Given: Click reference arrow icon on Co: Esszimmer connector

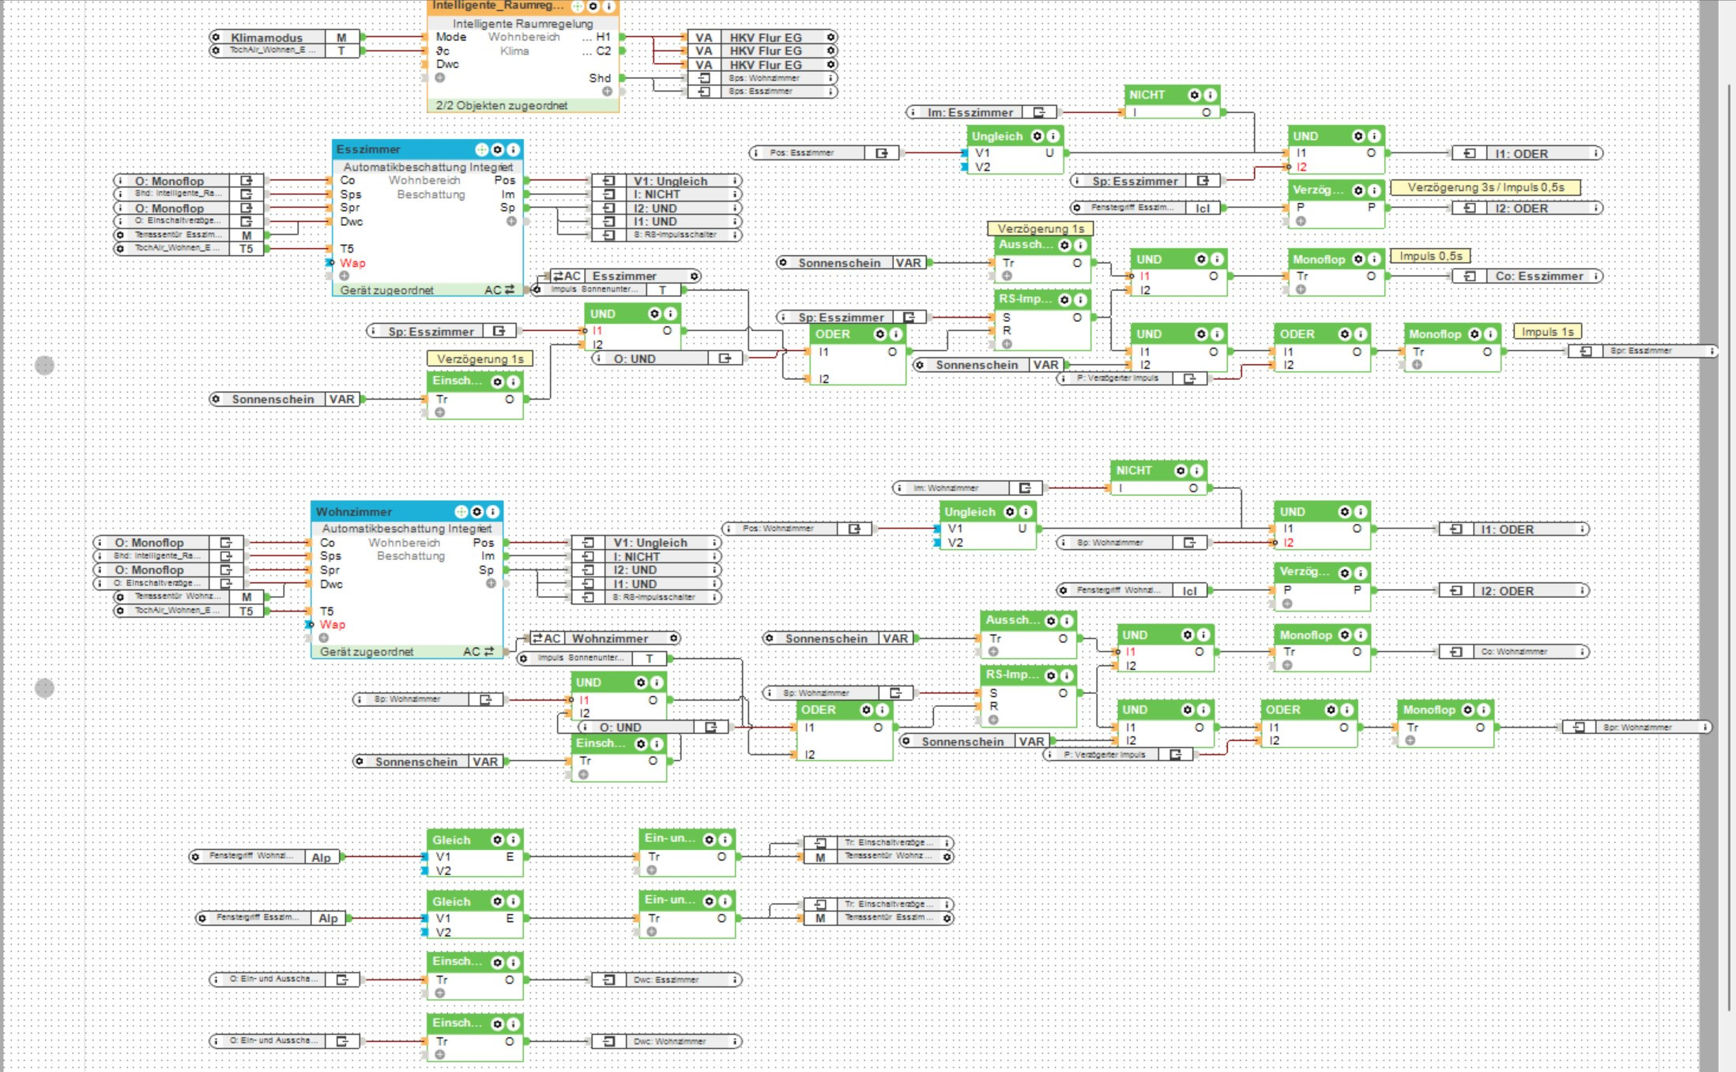Looking at the screenshot, I should (1469, 276).
